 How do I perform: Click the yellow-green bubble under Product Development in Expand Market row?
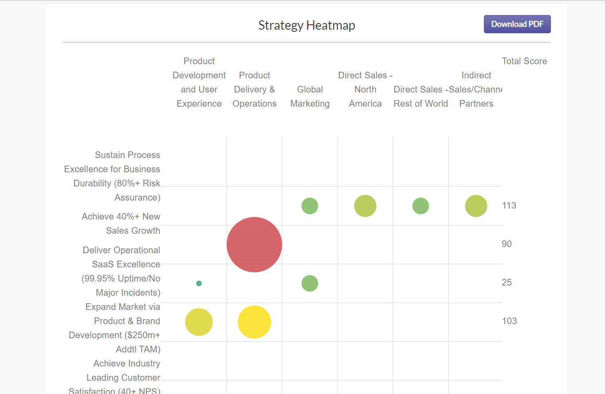coord(199,322)
